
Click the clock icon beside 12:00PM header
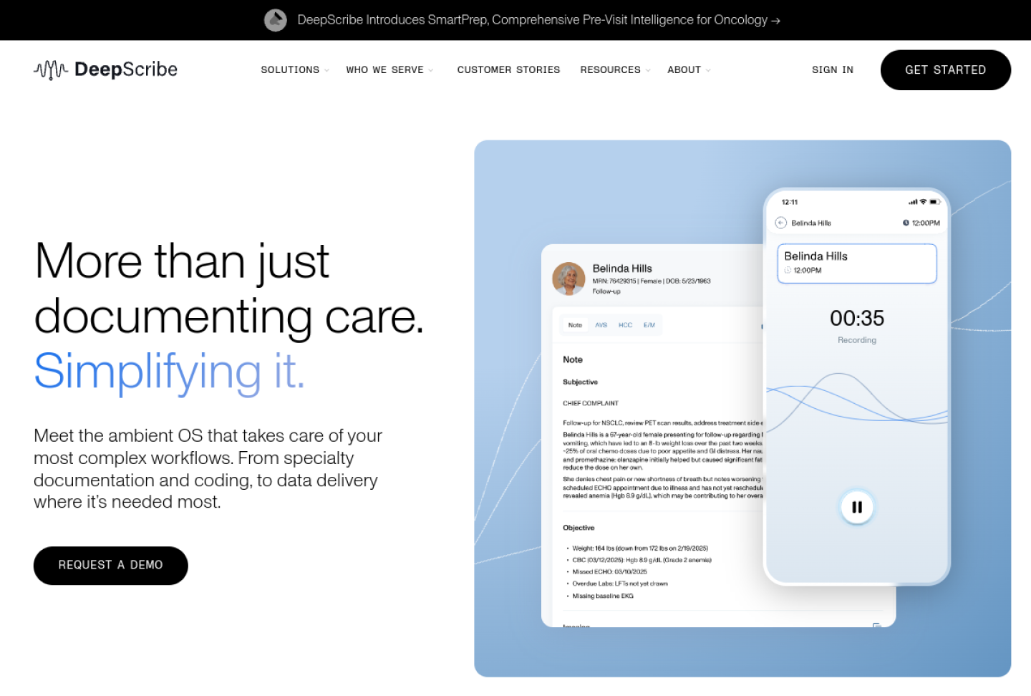[906, 223]
